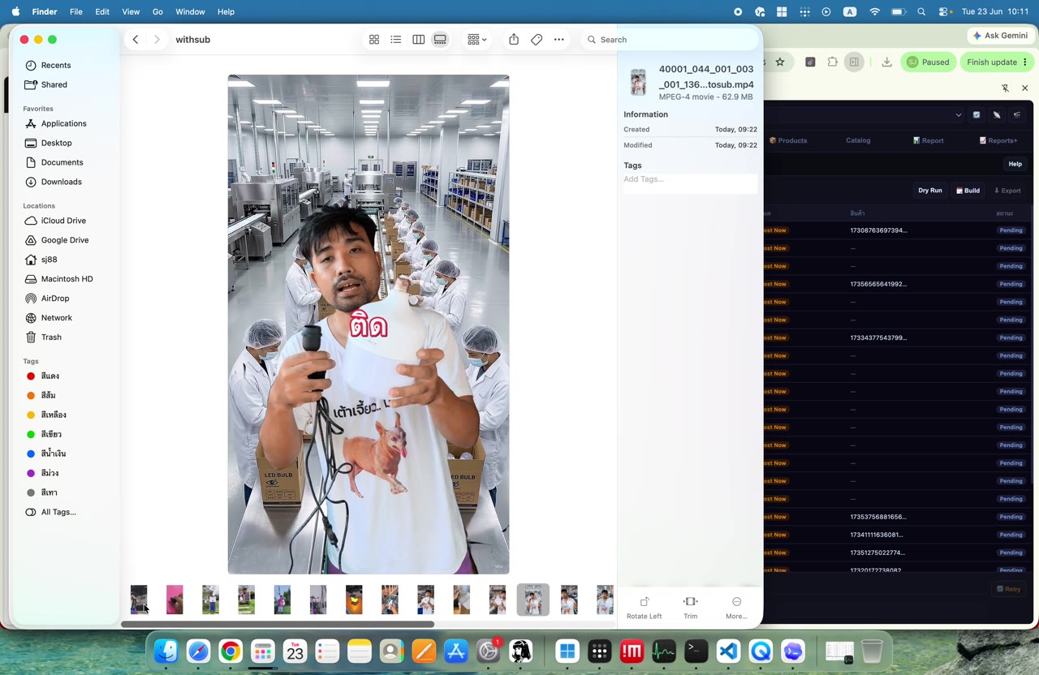
Task: Switch to the Products tab in the web app
Action: tap(788, 140)
